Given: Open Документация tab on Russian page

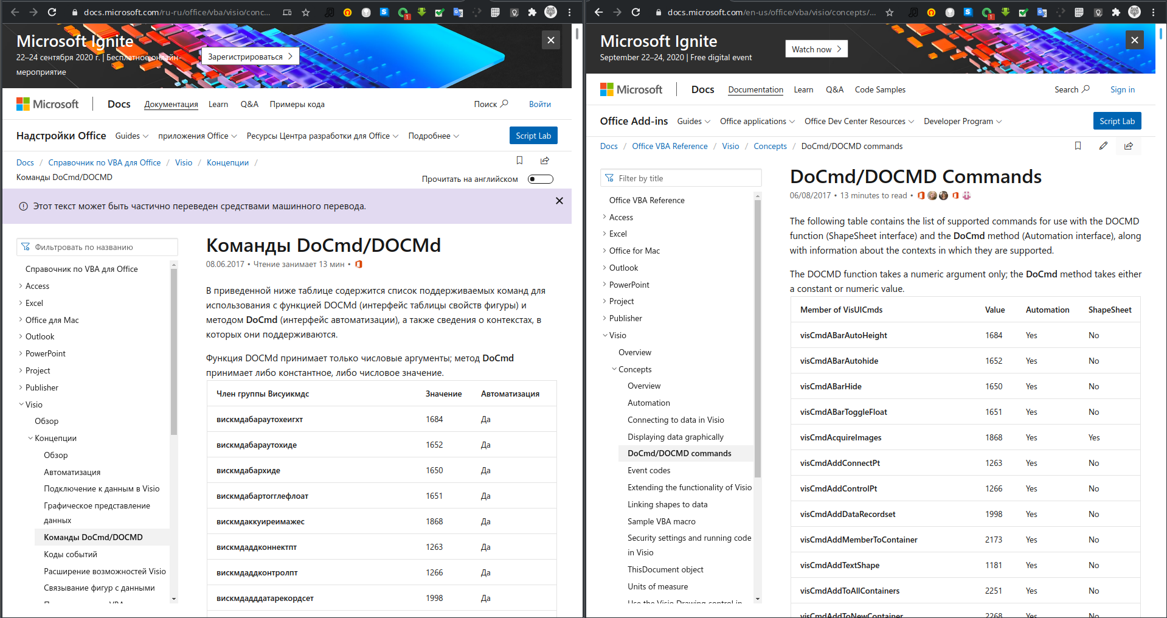Looking at the screenshot, I should pos(171,104).
